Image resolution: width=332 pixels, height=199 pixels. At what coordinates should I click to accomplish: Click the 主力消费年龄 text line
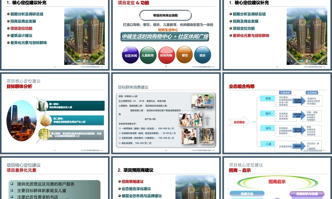click(142, 101)
